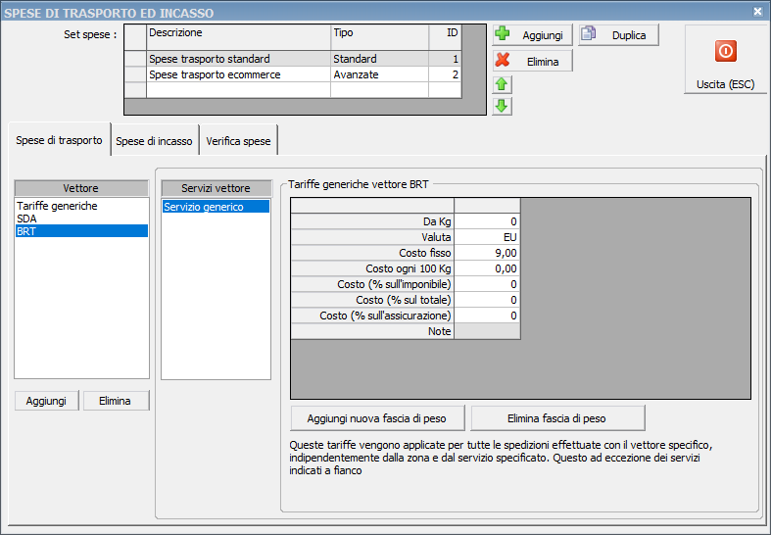Click the Vettore list header
Viewport: 771px width, 535px height.
(81, 188)
